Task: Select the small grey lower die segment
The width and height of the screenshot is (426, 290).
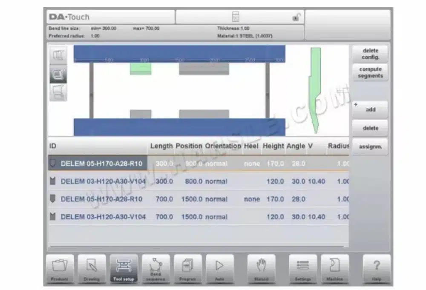Action: 141,114
